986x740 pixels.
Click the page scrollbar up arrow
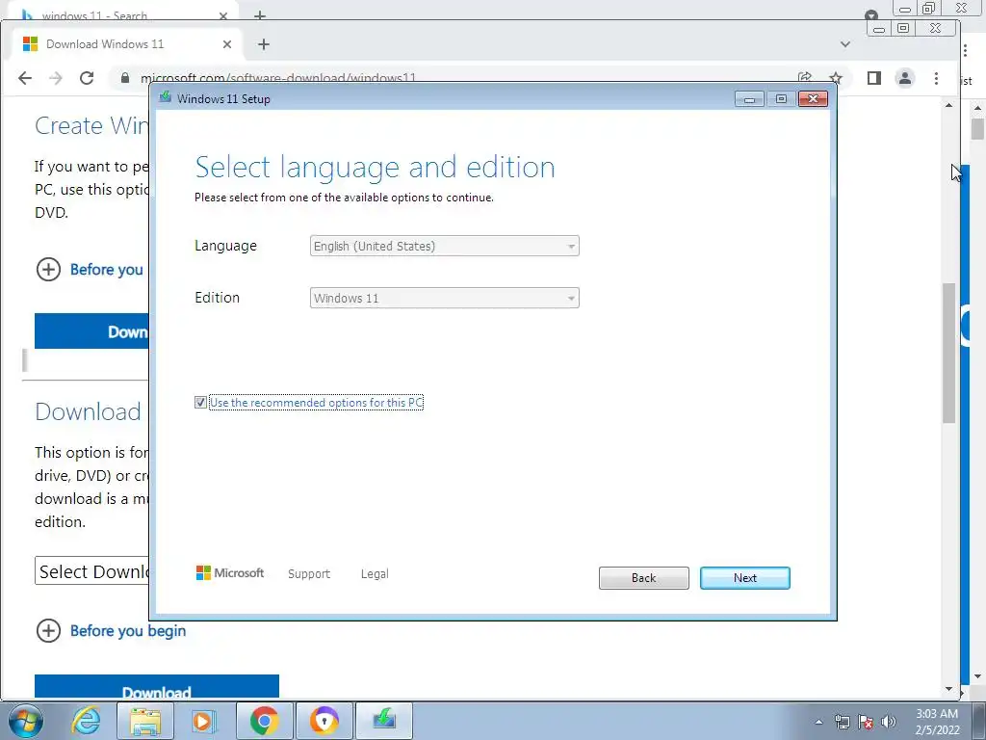pyautogui.click(x=948, y=105)
